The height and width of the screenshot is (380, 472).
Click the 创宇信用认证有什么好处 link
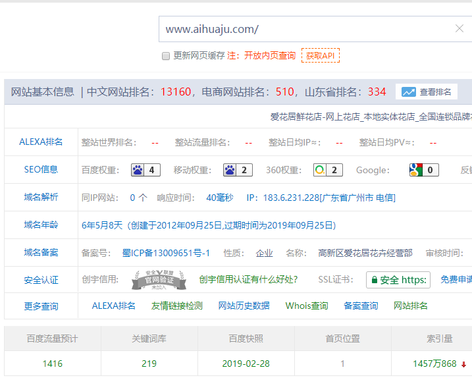248,280
